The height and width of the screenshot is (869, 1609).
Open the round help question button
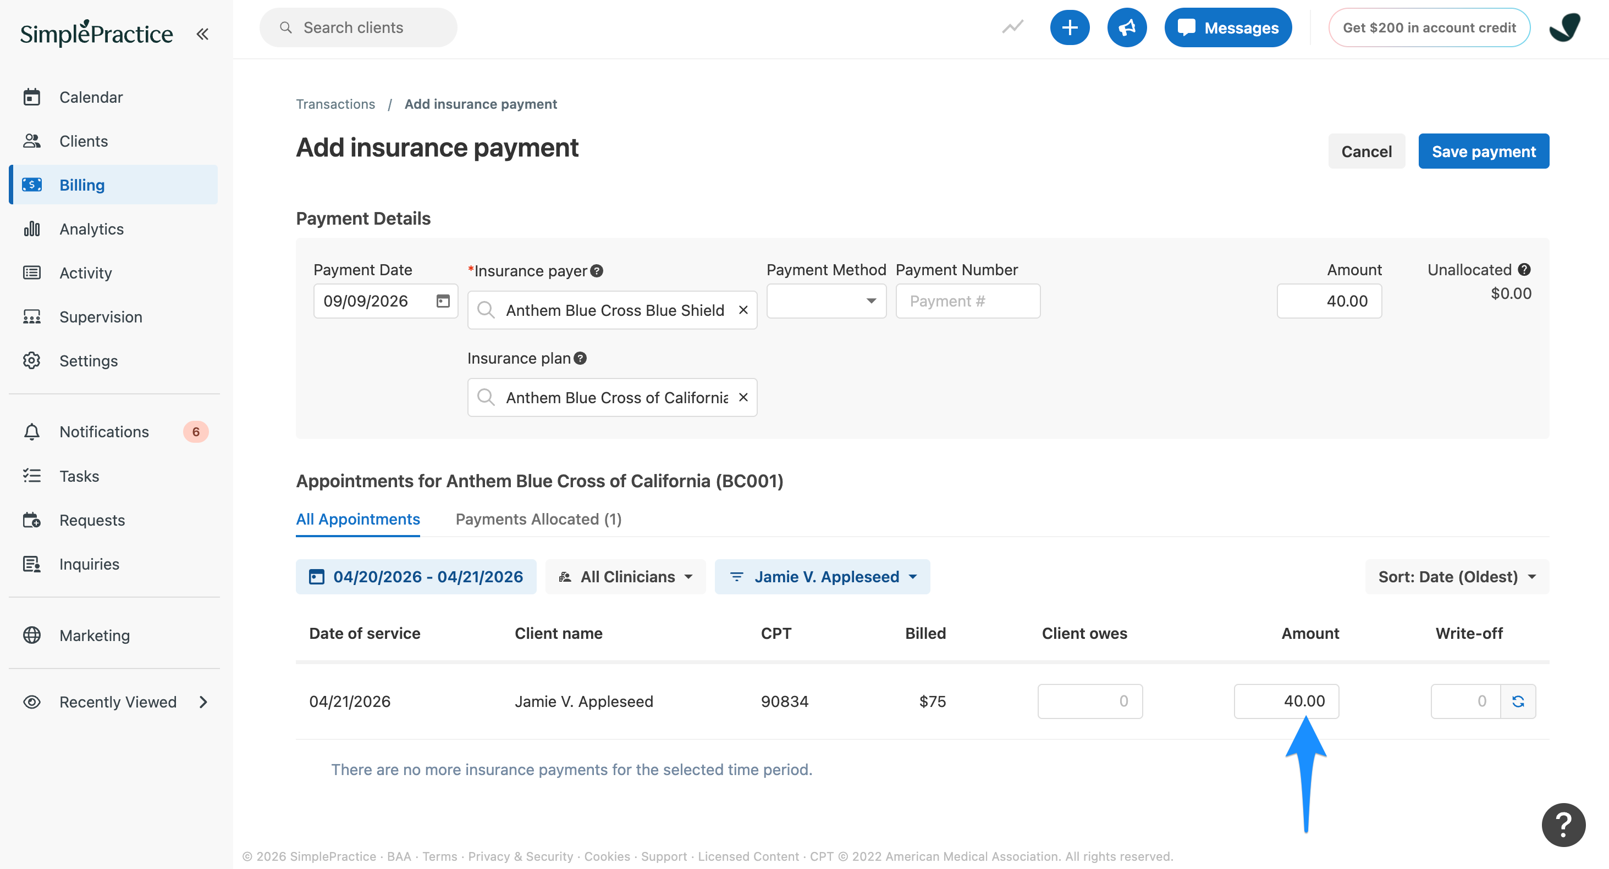click(x=1563, y=825)
